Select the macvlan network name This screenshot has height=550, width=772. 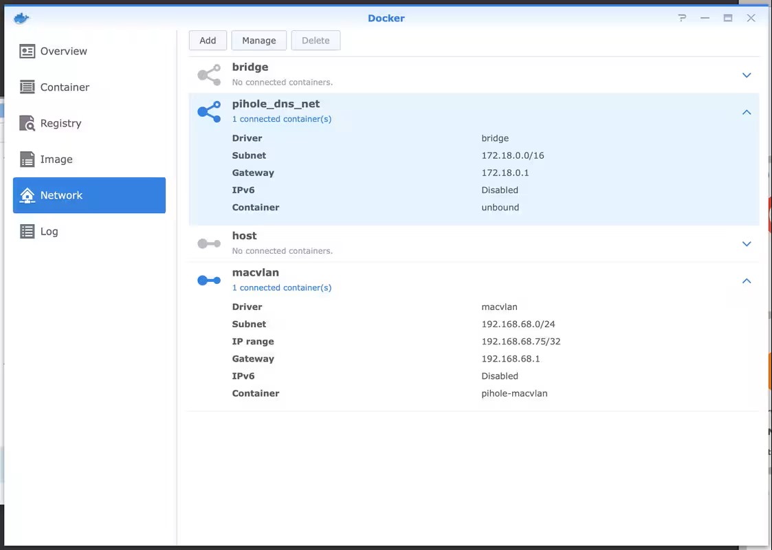point(255,273)
